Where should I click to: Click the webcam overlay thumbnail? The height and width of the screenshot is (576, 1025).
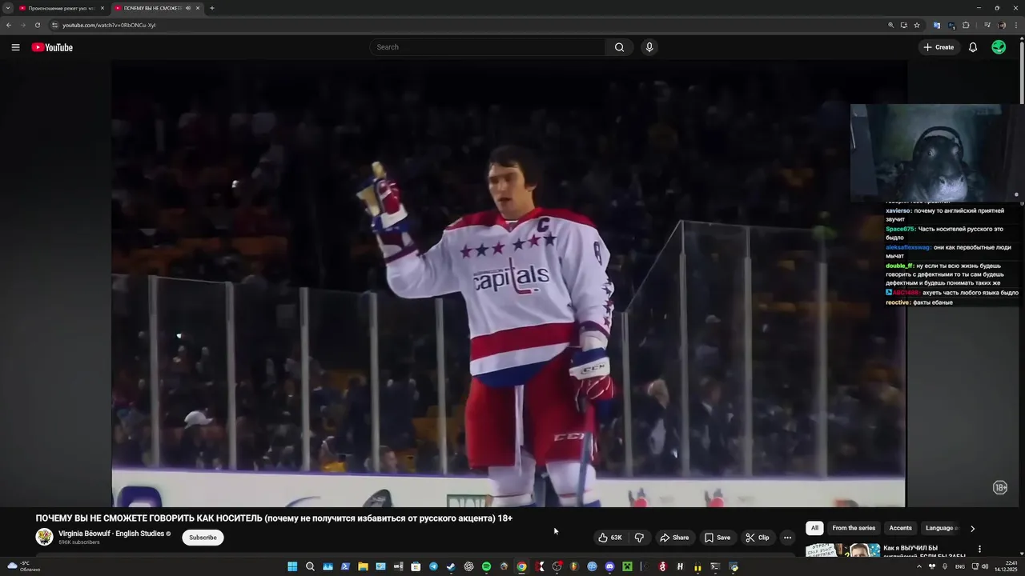tap(937, 152)
